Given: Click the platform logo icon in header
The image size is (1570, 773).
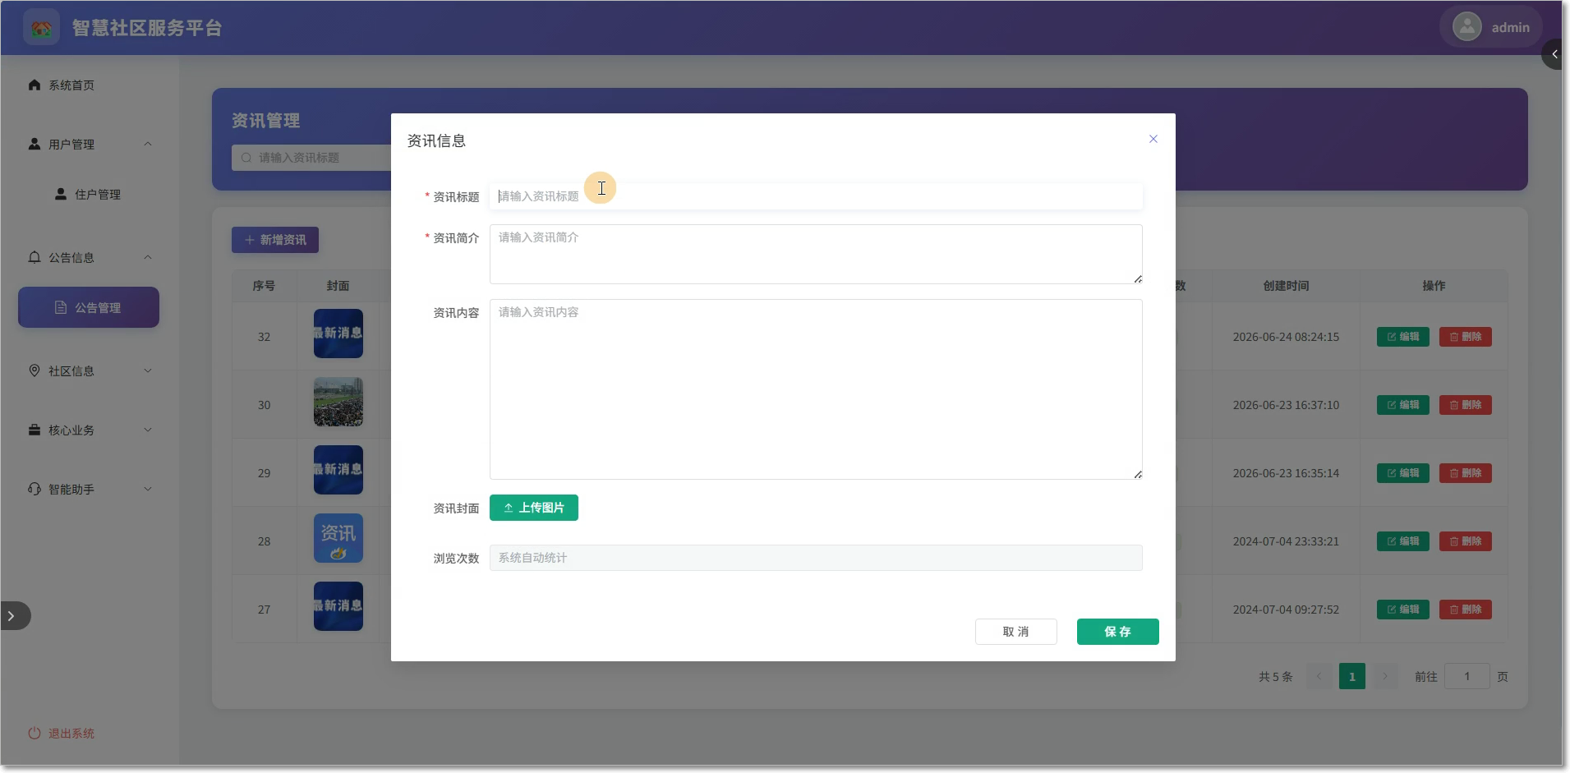Looking at the screenshot, I should (x=41, y=28).
